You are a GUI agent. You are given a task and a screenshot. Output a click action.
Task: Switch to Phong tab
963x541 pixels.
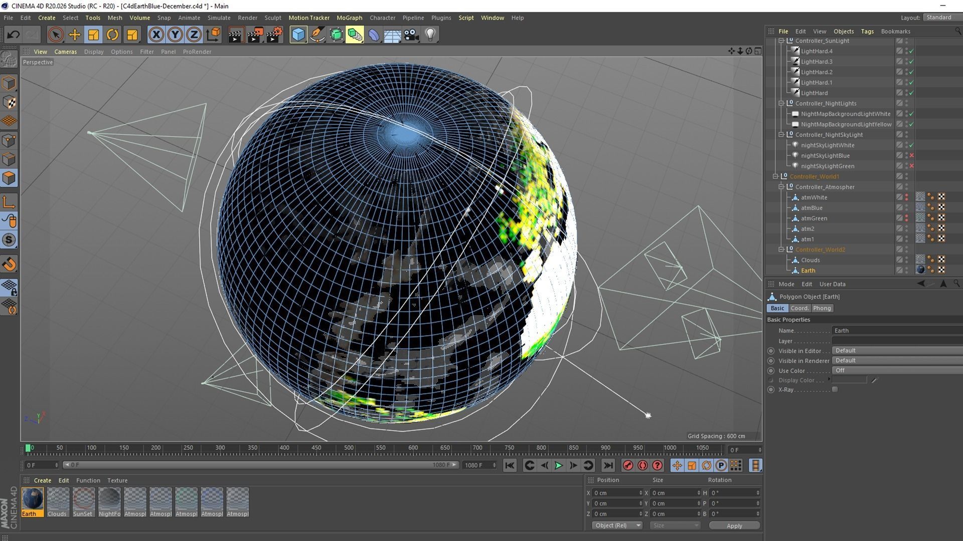[822, 308]
